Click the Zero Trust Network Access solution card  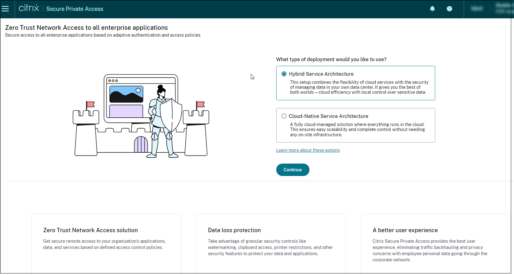click(106, 244)
